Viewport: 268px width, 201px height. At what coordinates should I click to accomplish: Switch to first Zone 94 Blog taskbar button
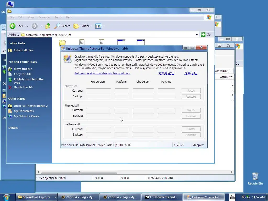[78, 197]
